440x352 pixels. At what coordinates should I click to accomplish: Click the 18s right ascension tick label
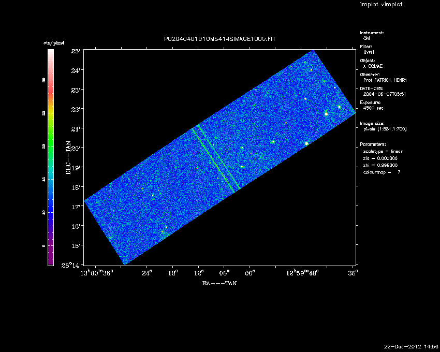[x=172, y=273]
